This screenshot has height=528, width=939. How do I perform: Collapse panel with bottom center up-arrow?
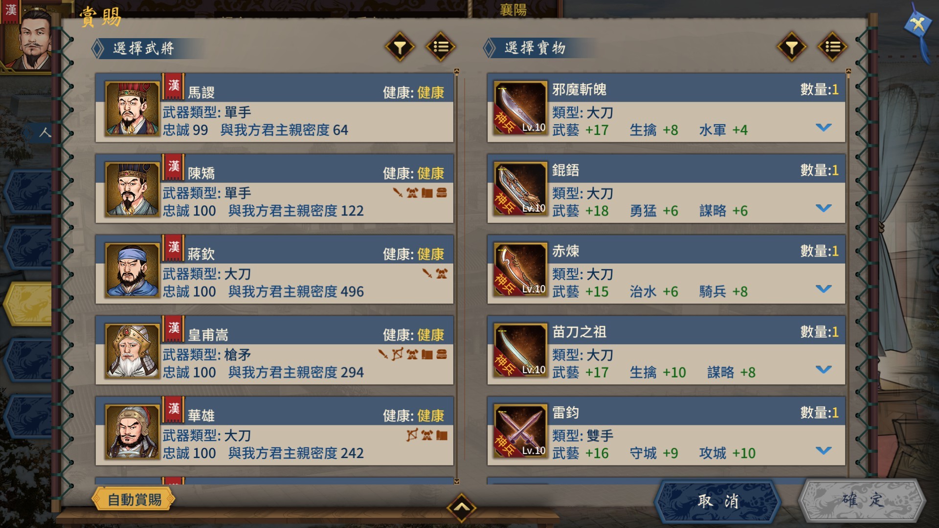point(461,507)
